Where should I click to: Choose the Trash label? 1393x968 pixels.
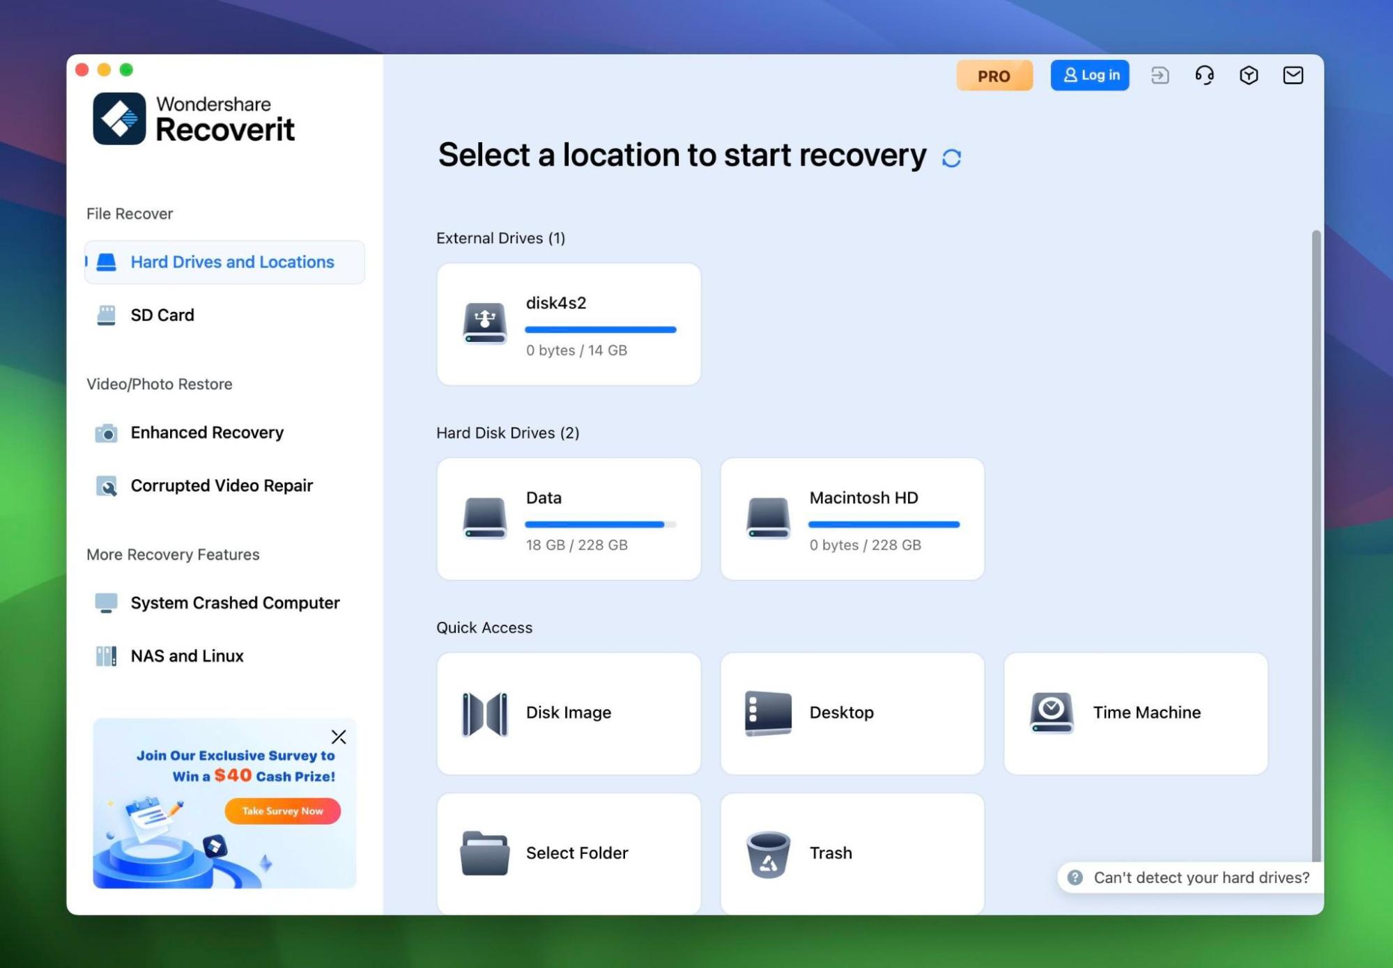click(831, 853)
